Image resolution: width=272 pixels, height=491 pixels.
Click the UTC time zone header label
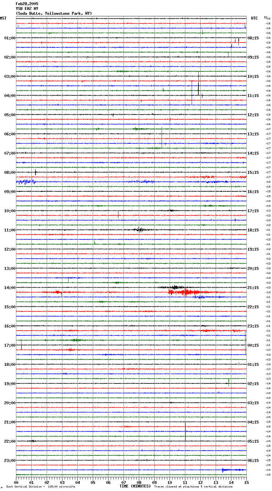254,18
